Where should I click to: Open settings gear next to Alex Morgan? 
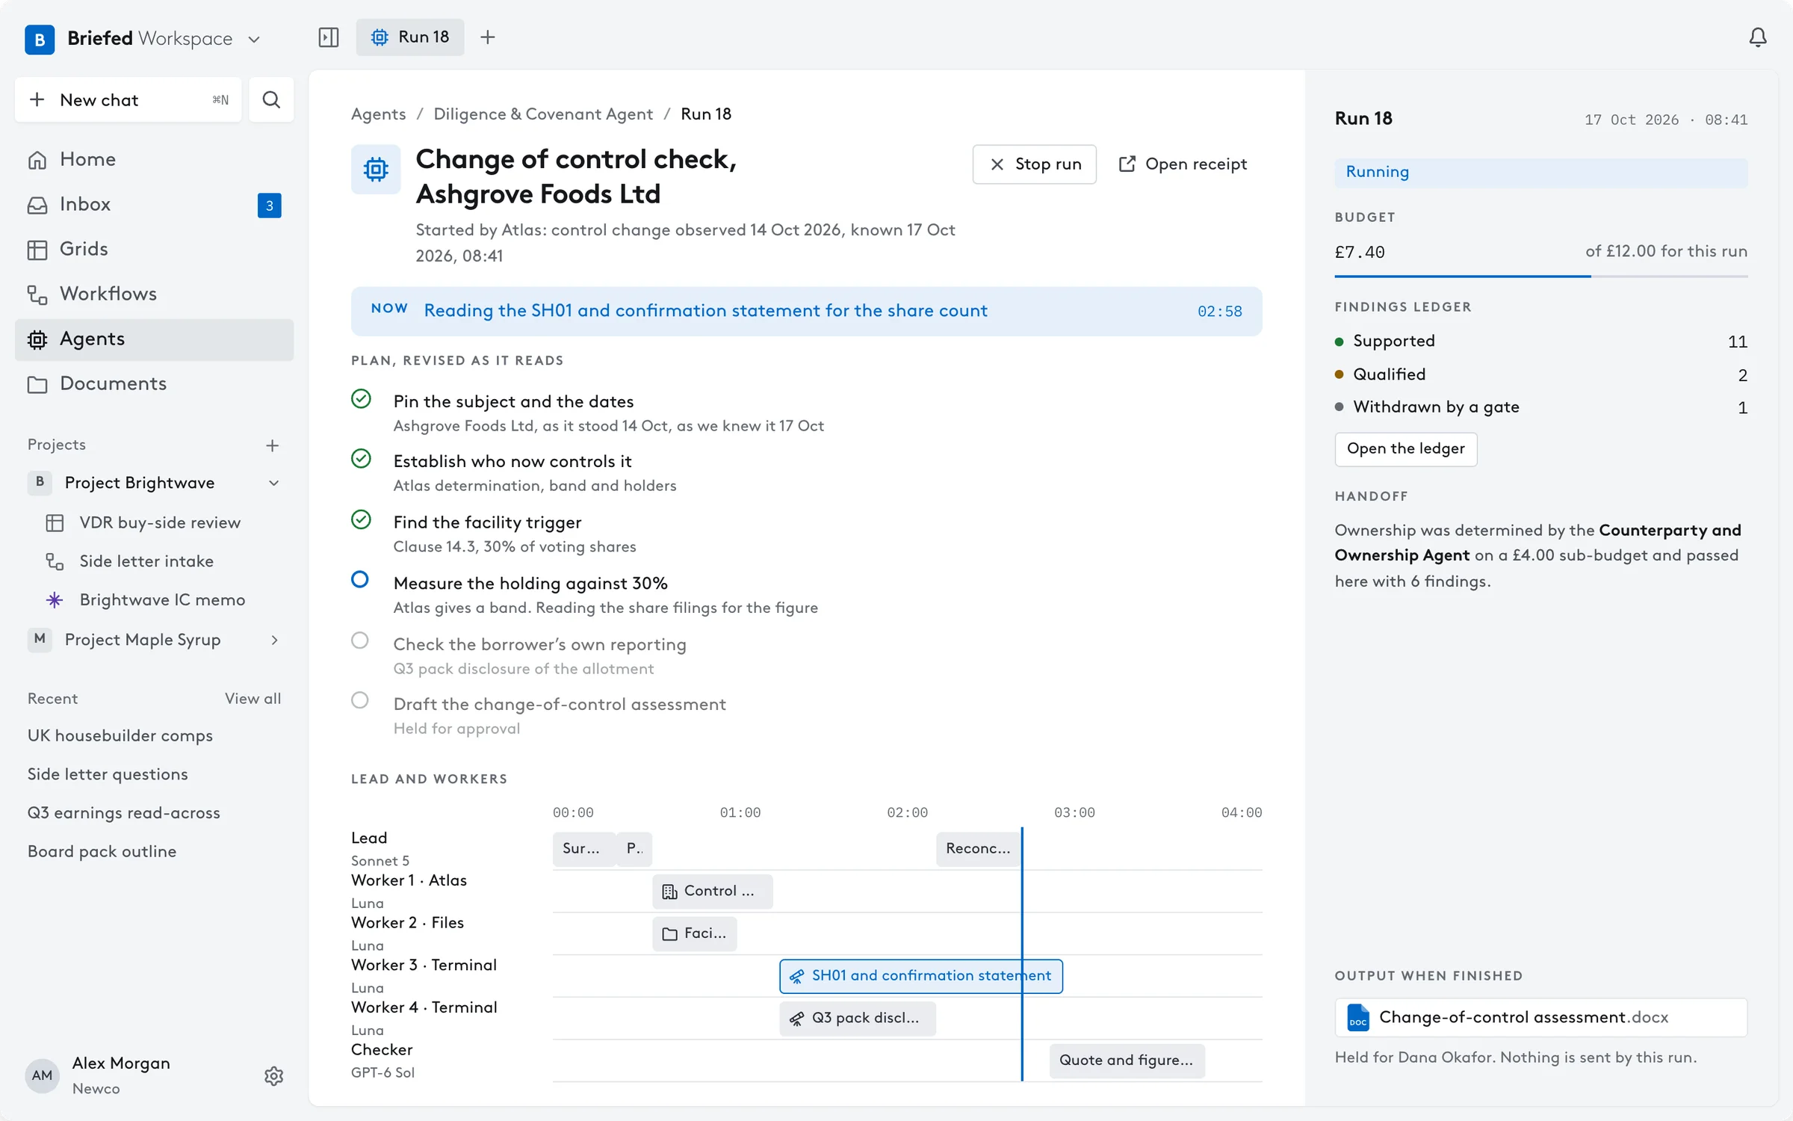[274, 1076]
